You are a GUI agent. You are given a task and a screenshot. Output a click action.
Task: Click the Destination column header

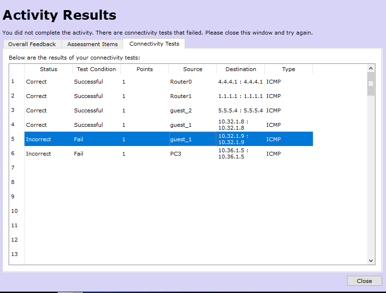tap(240, 69)
